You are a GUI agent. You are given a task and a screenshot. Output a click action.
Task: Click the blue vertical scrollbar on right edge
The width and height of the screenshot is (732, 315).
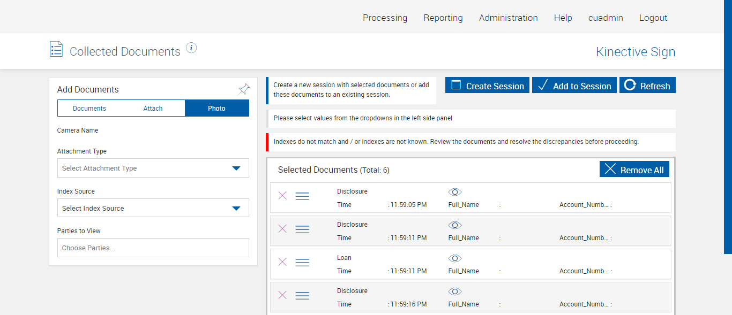pyautogui.click(x=728, y=126)
